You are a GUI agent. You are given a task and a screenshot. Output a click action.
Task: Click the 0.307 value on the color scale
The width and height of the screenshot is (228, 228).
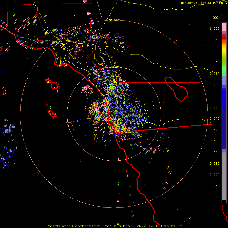215,175
